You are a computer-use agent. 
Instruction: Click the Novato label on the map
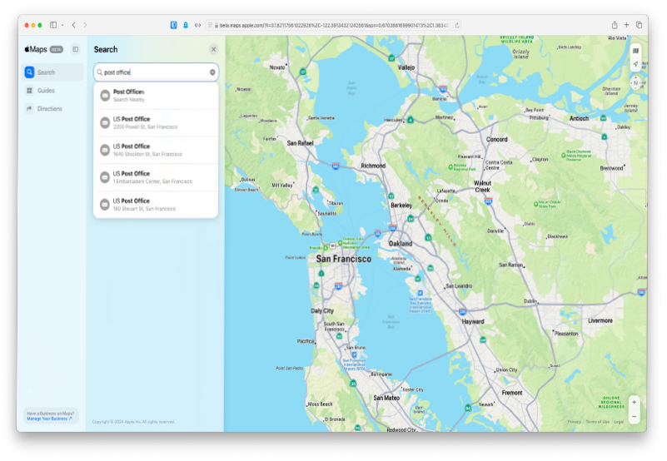tap(277, 67)
